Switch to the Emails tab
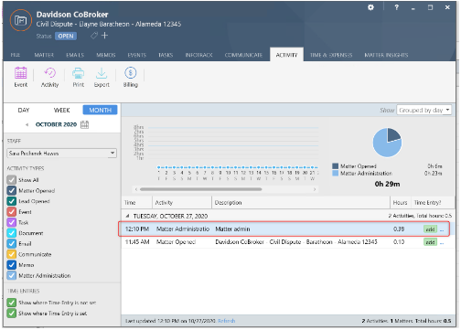 (x=75, y=55)
